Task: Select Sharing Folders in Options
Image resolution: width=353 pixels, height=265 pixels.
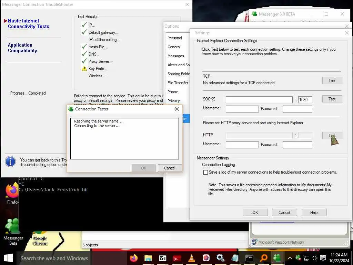Action: [179, 74]
